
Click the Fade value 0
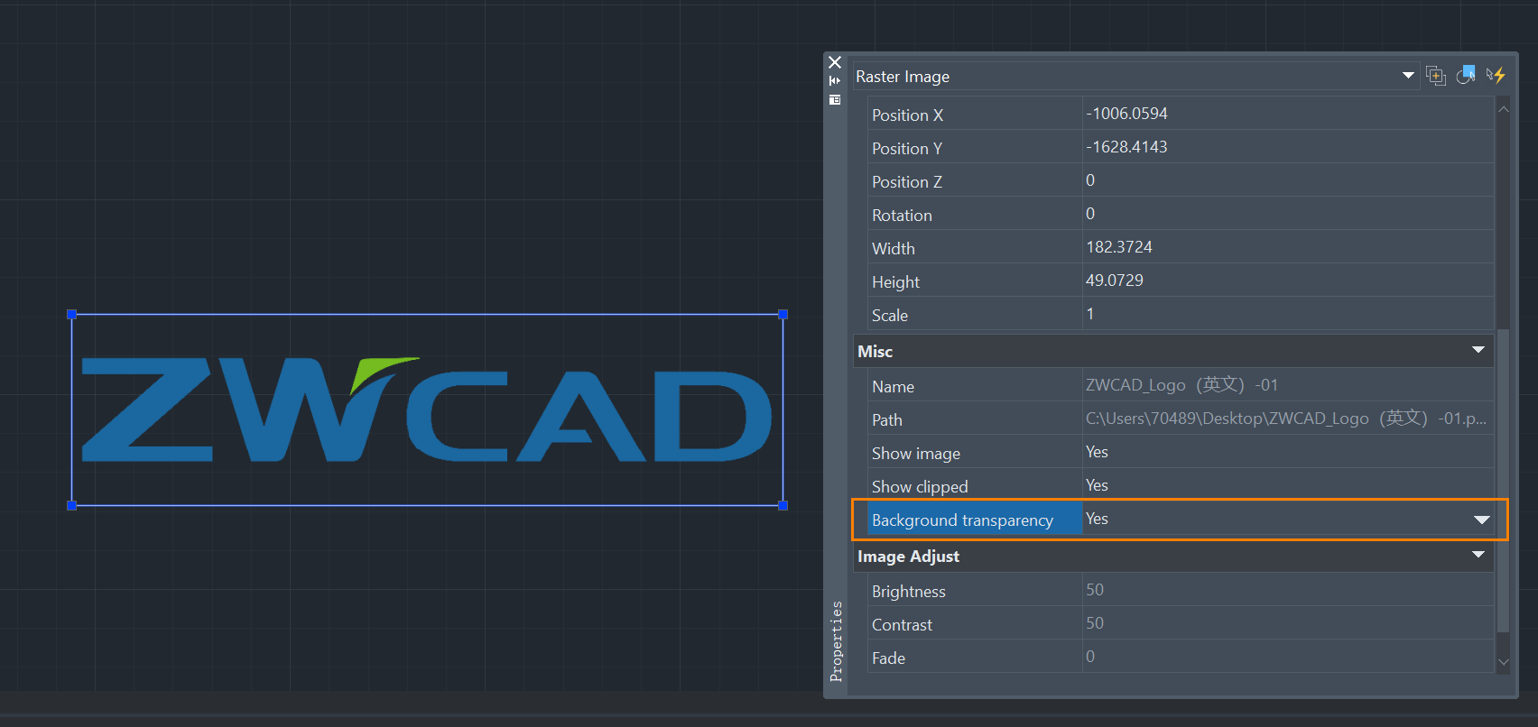click(x=1090, y=657)
